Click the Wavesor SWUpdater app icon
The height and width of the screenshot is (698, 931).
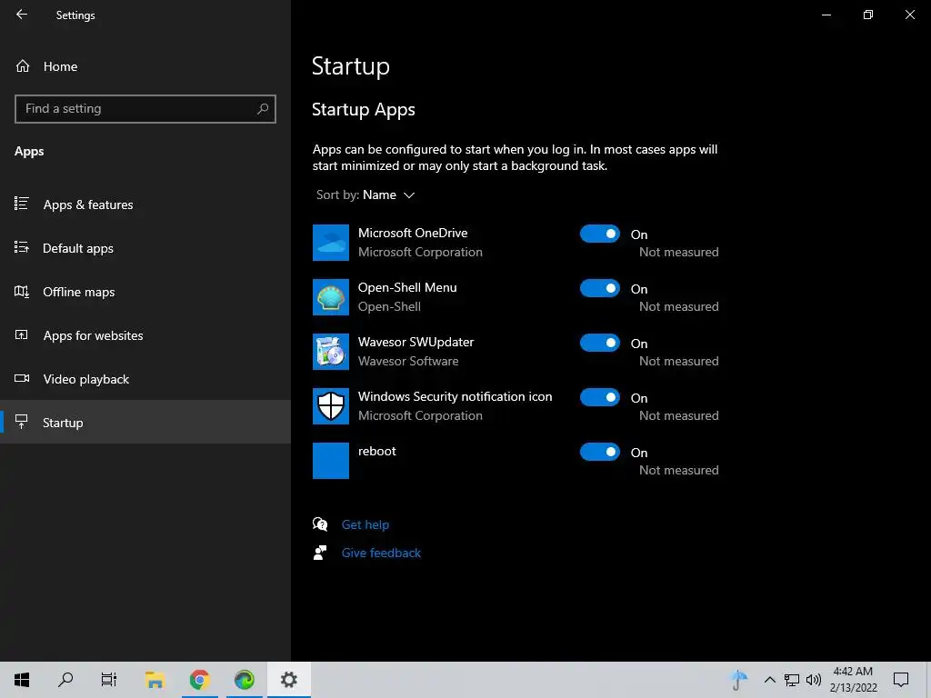(x=331, y=352)
